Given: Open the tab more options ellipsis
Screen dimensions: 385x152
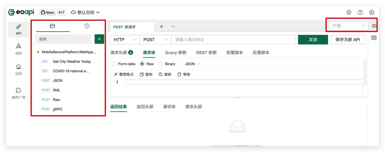Looking at the screenshot, I should [x=173, y=26].
